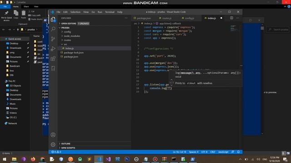Open the Extensions view icon
The width and height of the screenshot is (291, 163).
53,58
